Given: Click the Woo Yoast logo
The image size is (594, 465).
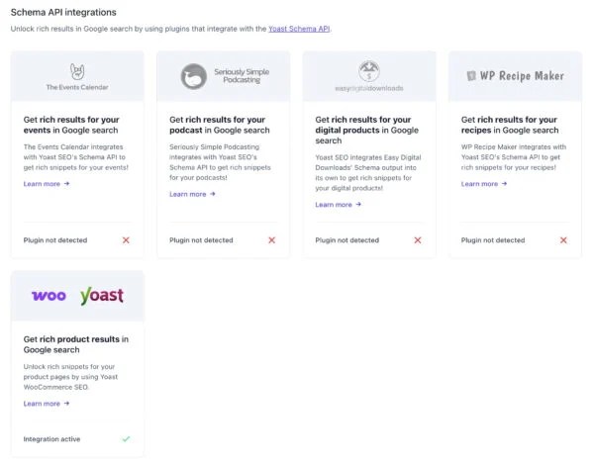Looking at the screenshot, I should [x=77, y=296].
